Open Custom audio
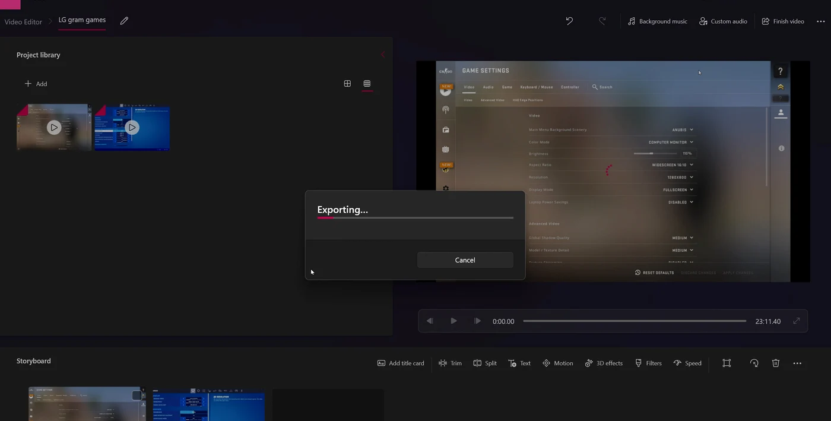 (723, 21)
